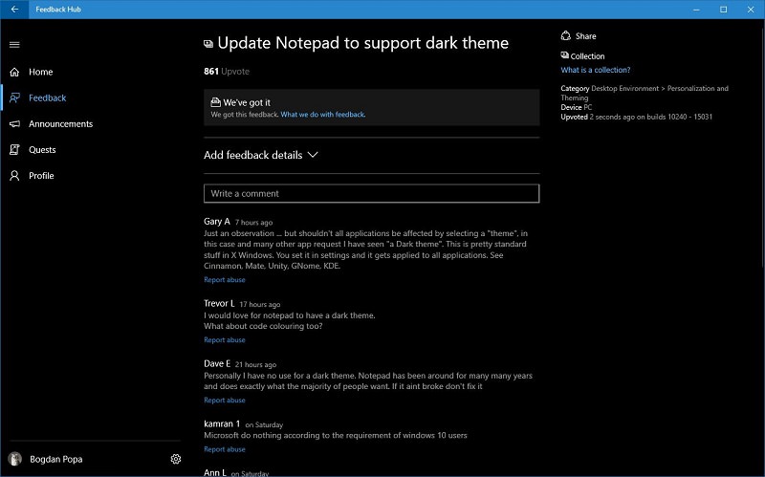This screenshot has height=477, width=765.
Task: Click the Announcements megaphone icon
Action: 14,124
